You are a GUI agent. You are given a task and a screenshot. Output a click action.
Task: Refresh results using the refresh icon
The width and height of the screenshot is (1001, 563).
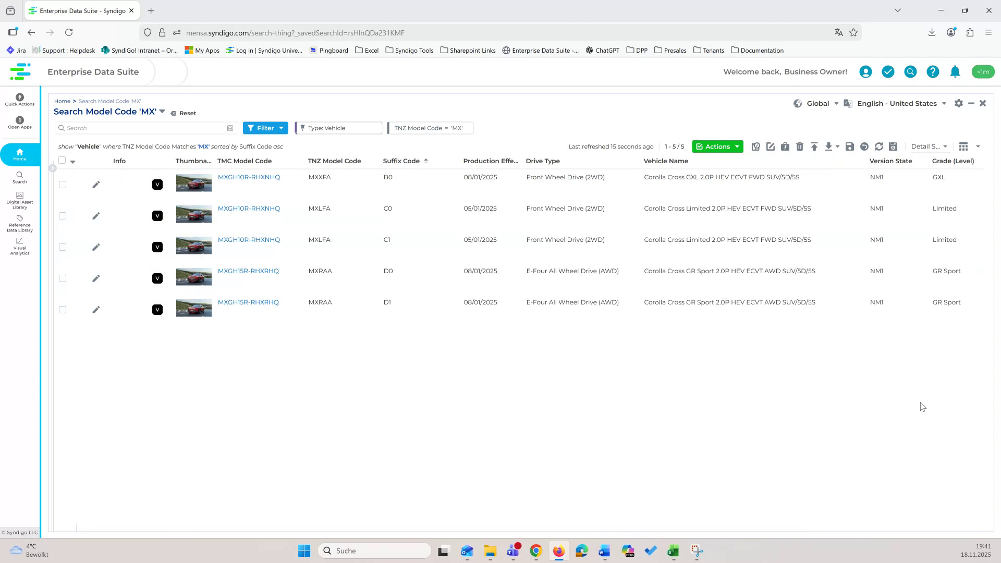(x=879, y=146)
